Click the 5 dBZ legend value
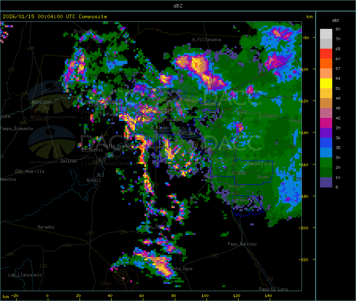 click(337, 187)
